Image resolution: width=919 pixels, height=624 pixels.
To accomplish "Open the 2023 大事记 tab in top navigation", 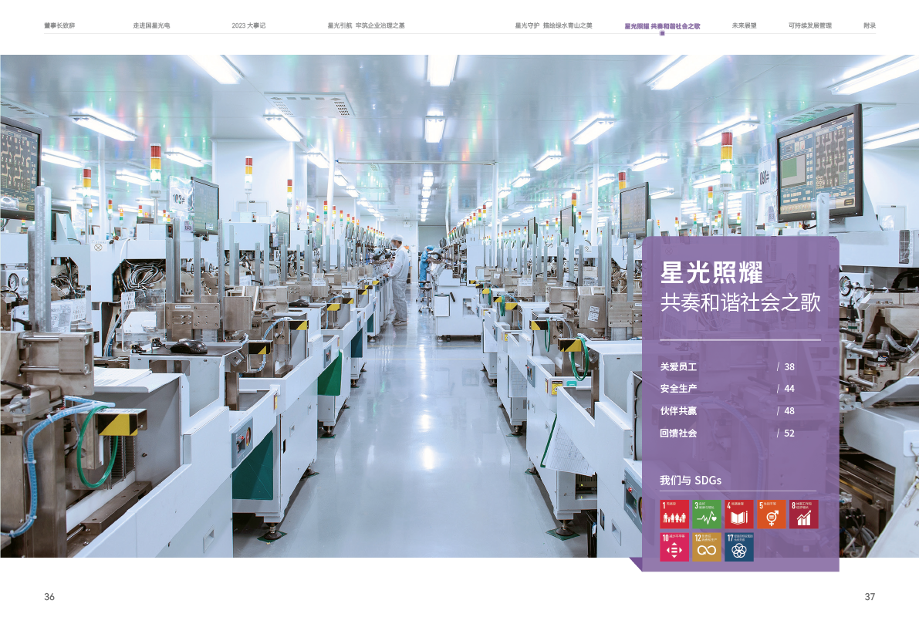I will click(248, 25).
